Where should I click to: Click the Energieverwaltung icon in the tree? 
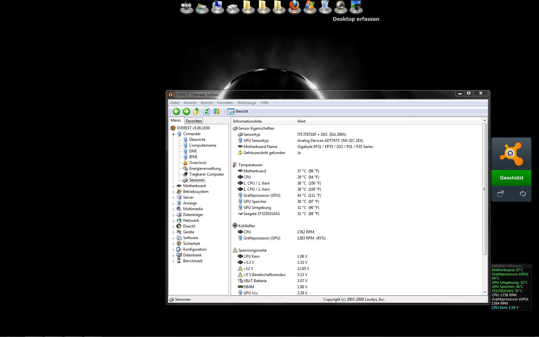point(185,168)
